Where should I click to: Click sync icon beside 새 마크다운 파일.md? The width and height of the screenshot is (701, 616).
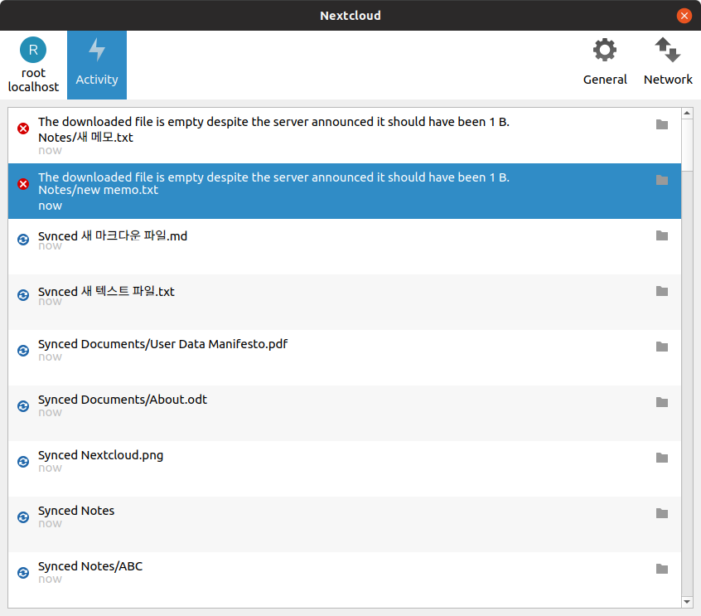tap(23, 240)
